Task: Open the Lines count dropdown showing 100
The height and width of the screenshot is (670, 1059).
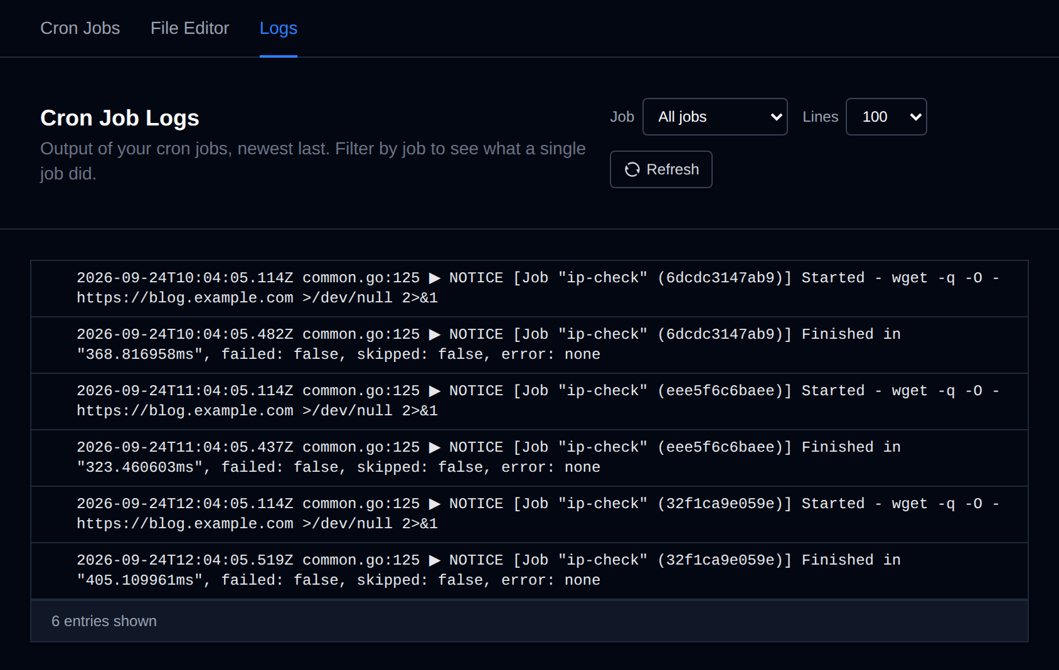Action: [886, 117]
